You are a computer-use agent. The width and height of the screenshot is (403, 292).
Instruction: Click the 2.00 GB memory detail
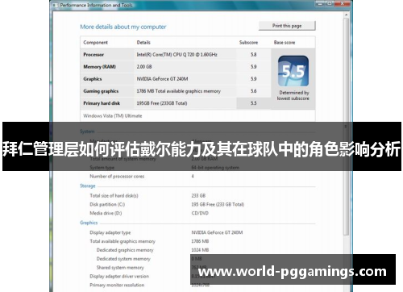click(144, 67)
